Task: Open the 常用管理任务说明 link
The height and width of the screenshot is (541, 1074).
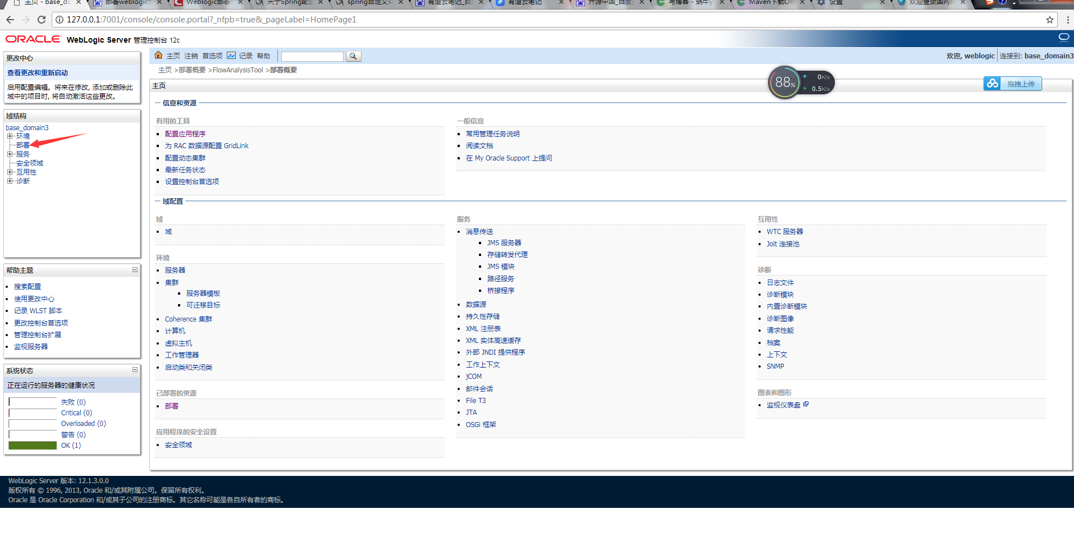Action: 493,134
